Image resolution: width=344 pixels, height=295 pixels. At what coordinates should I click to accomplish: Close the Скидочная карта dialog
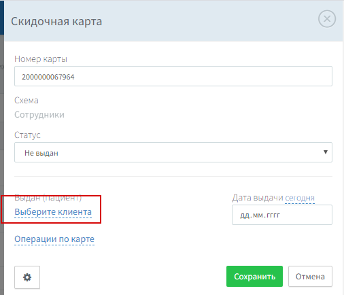click(x=327, y=19)
